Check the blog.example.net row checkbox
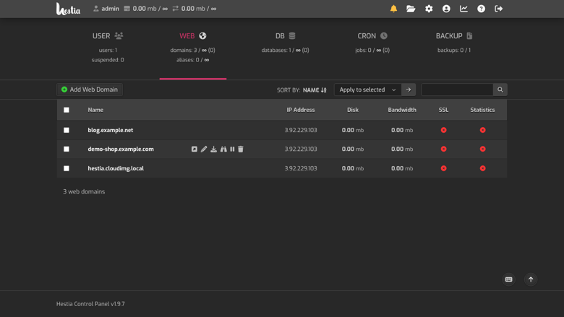 [x=67, y=130]
